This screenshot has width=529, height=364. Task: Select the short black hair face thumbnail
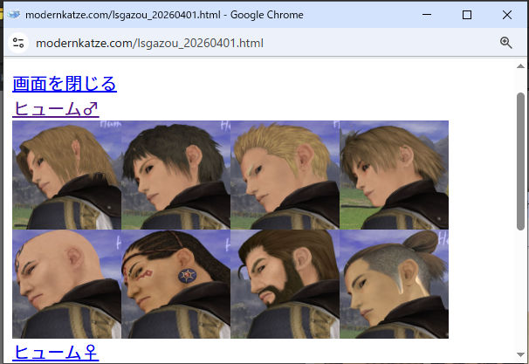click(x=175, y=175)
